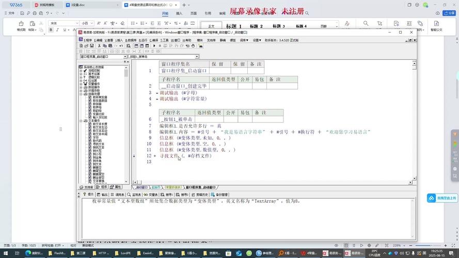
Task: Expand the 流程控制 tree node
Action: tap(81, 70)
